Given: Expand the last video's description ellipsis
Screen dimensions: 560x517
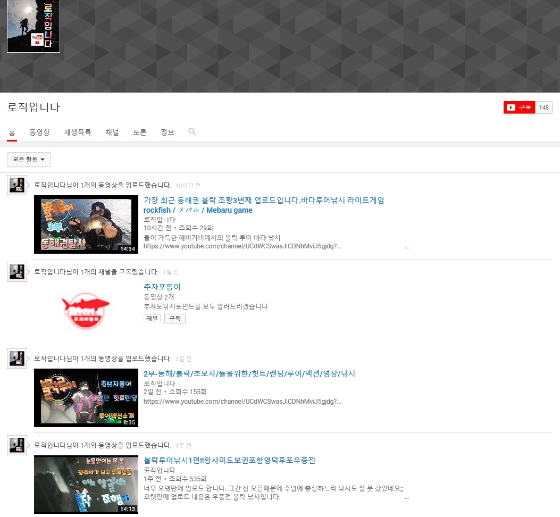Looking at the screenshot, I should [407, 497].
